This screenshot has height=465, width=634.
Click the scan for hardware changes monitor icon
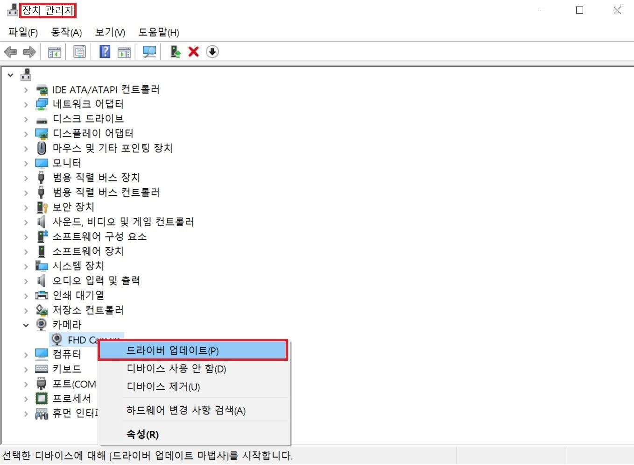[x=149, y=51]
